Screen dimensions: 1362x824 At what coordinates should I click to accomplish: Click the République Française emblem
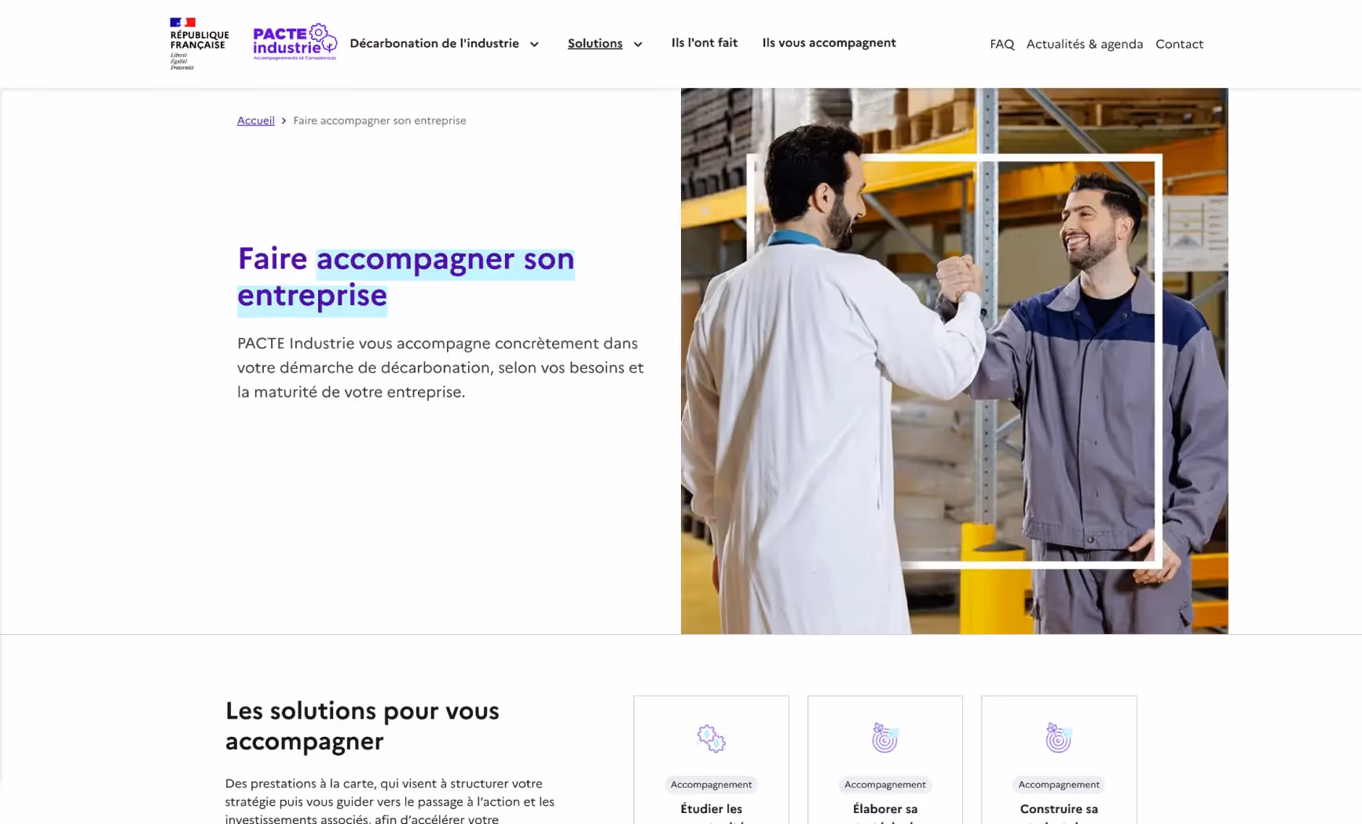(x=200, y=43)
